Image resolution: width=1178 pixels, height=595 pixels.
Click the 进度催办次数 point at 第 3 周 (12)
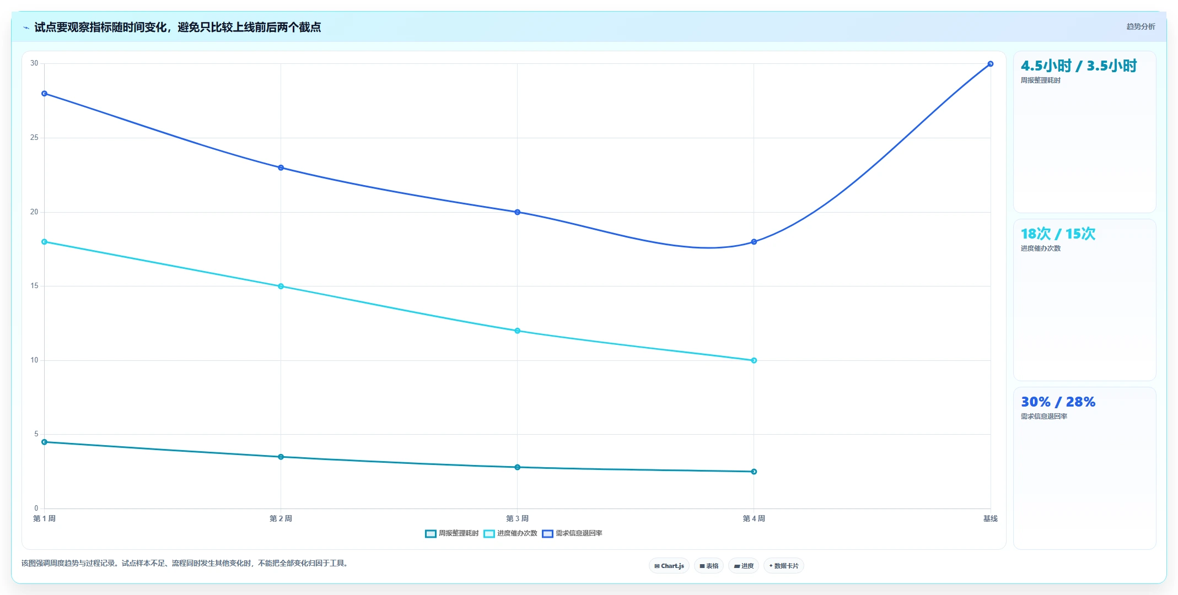[x=518, y=331]
